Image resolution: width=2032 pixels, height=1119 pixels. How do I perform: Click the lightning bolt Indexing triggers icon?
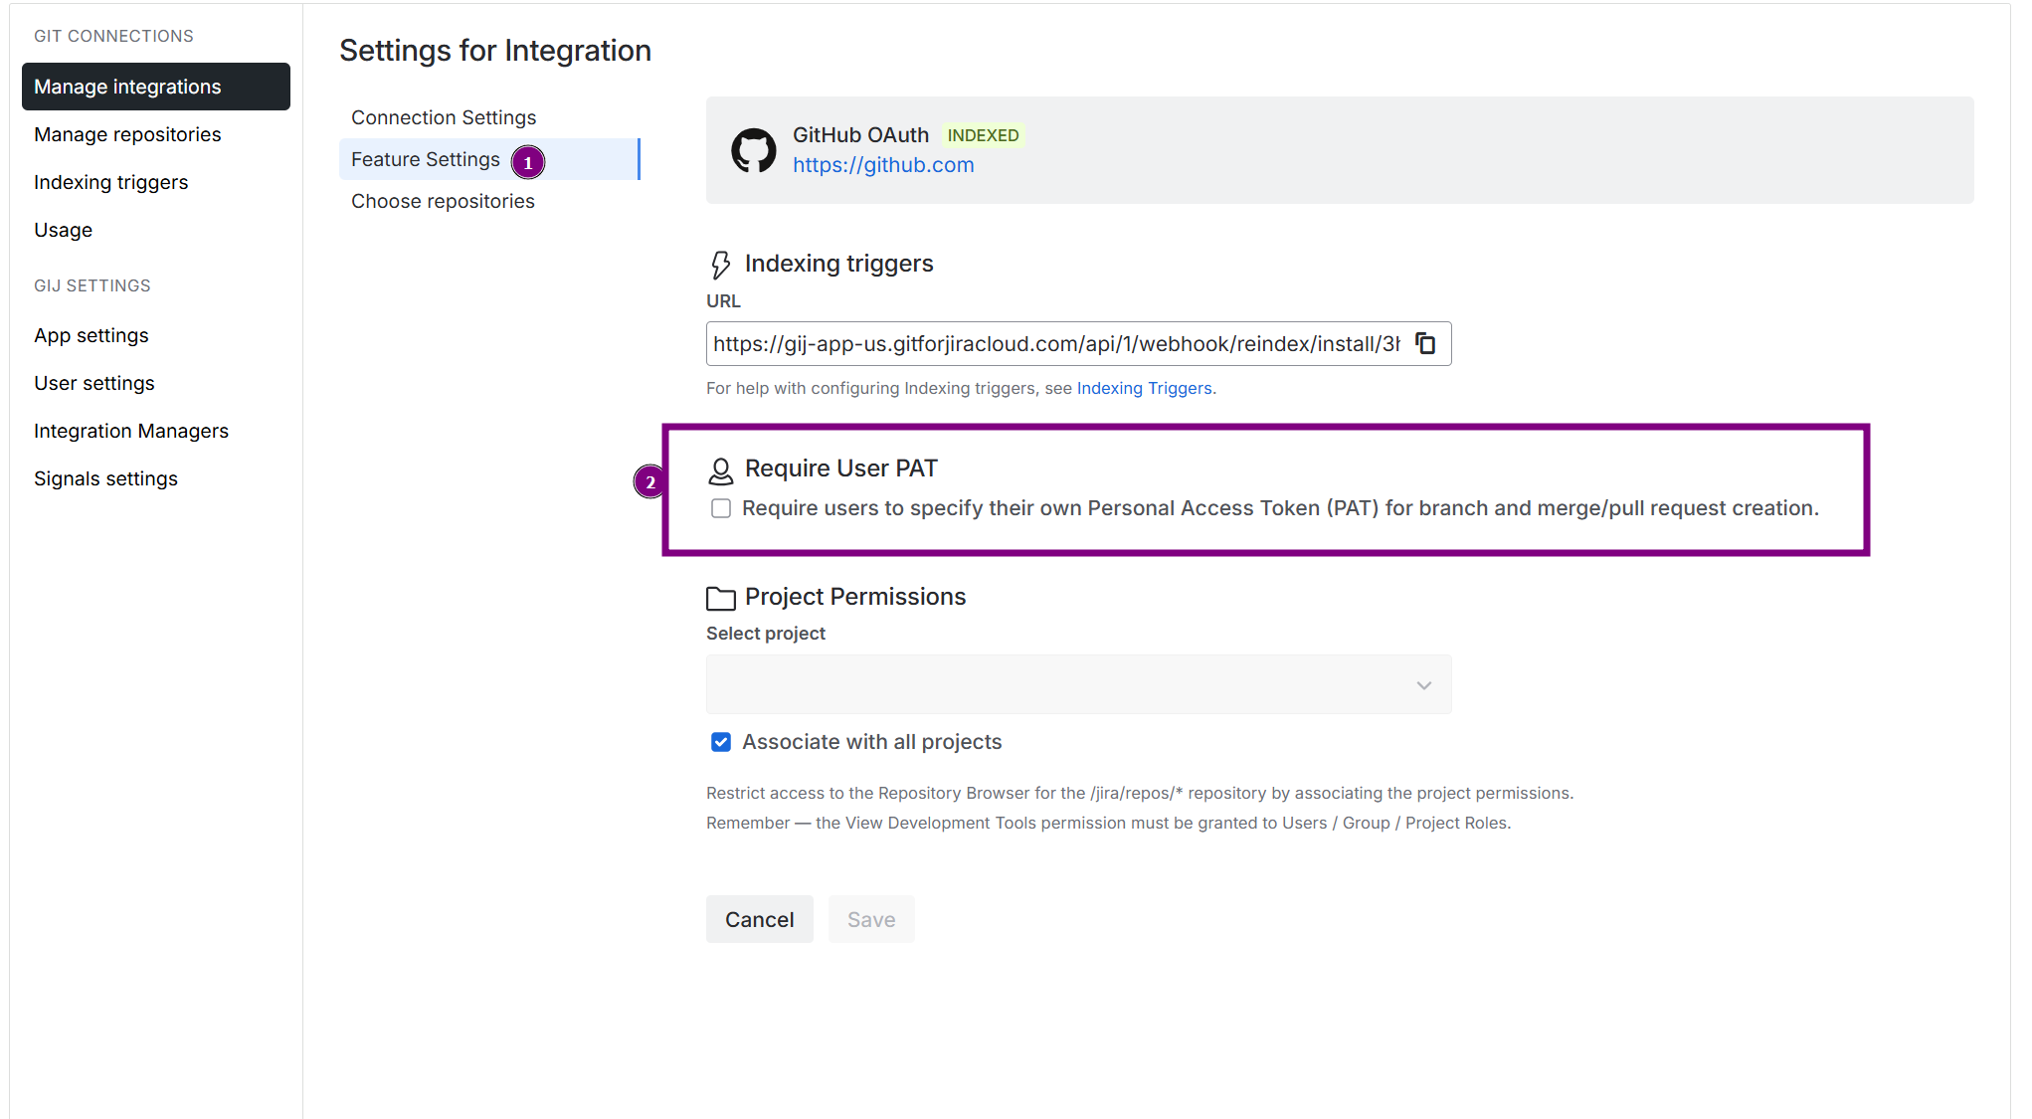(720, 265)
